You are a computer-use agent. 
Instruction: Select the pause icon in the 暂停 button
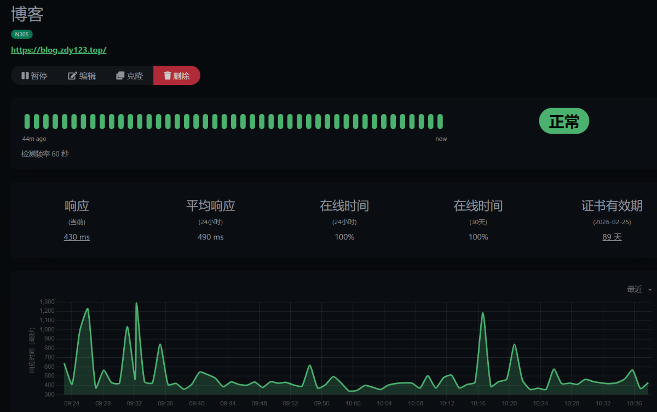point(24,76)
